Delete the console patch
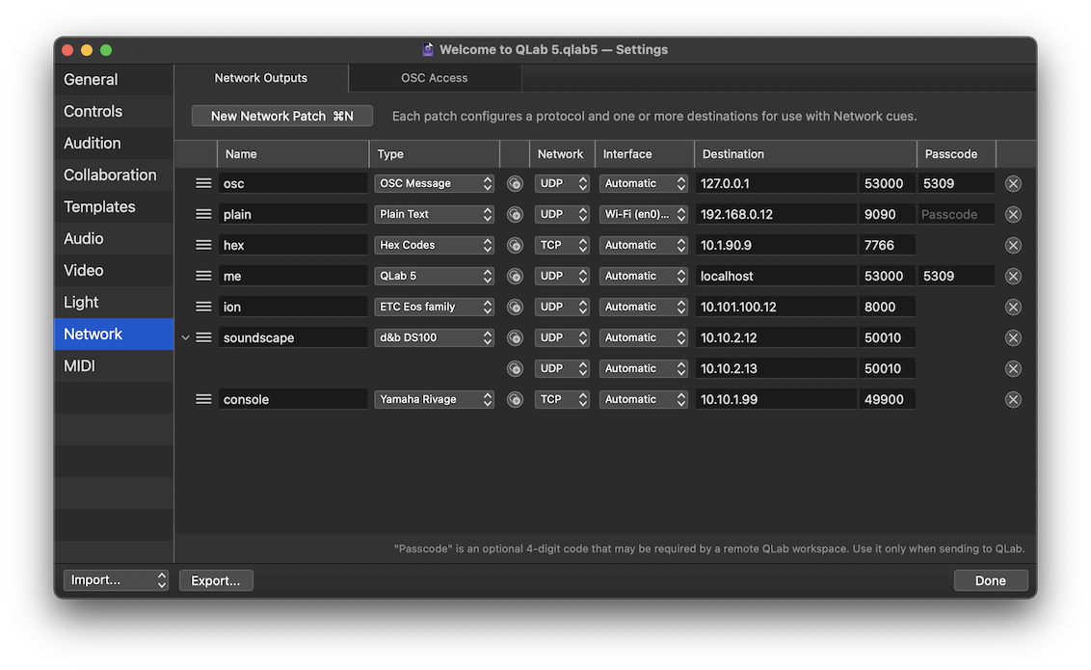 (1013, 398)
